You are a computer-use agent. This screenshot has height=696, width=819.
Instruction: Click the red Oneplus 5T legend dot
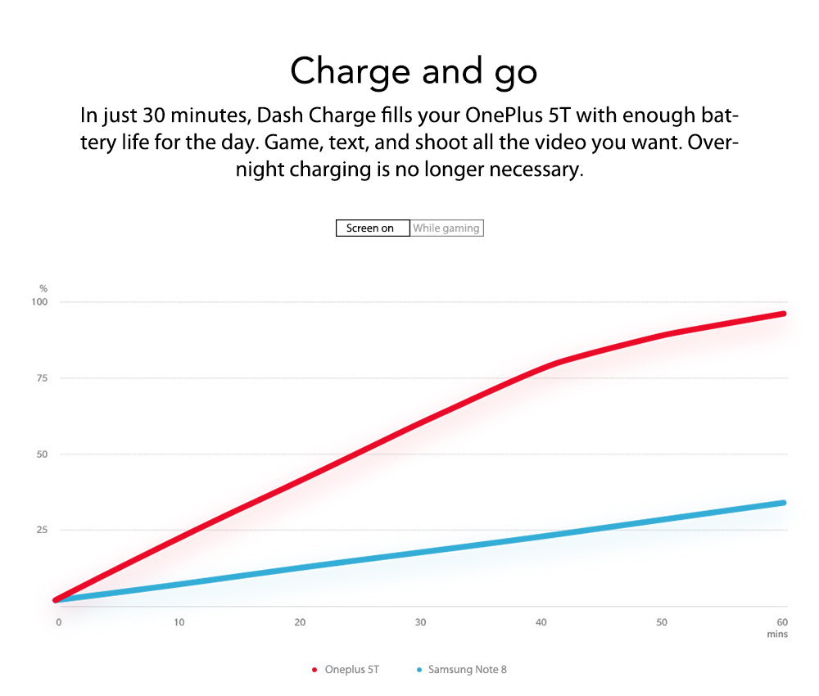pos(314,670)
